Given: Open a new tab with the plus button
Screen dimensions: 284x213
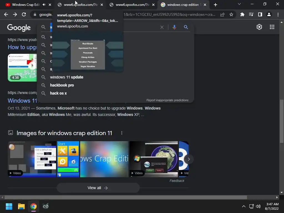Looking at the screenshot, I should [x=215, y=5].
